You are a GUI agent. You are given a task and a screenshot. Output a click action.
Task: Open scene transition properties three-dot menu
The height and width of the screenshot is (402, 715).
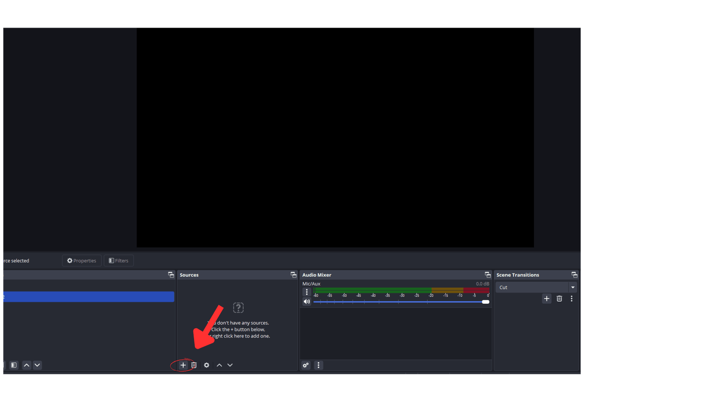[x=572, y=298]
